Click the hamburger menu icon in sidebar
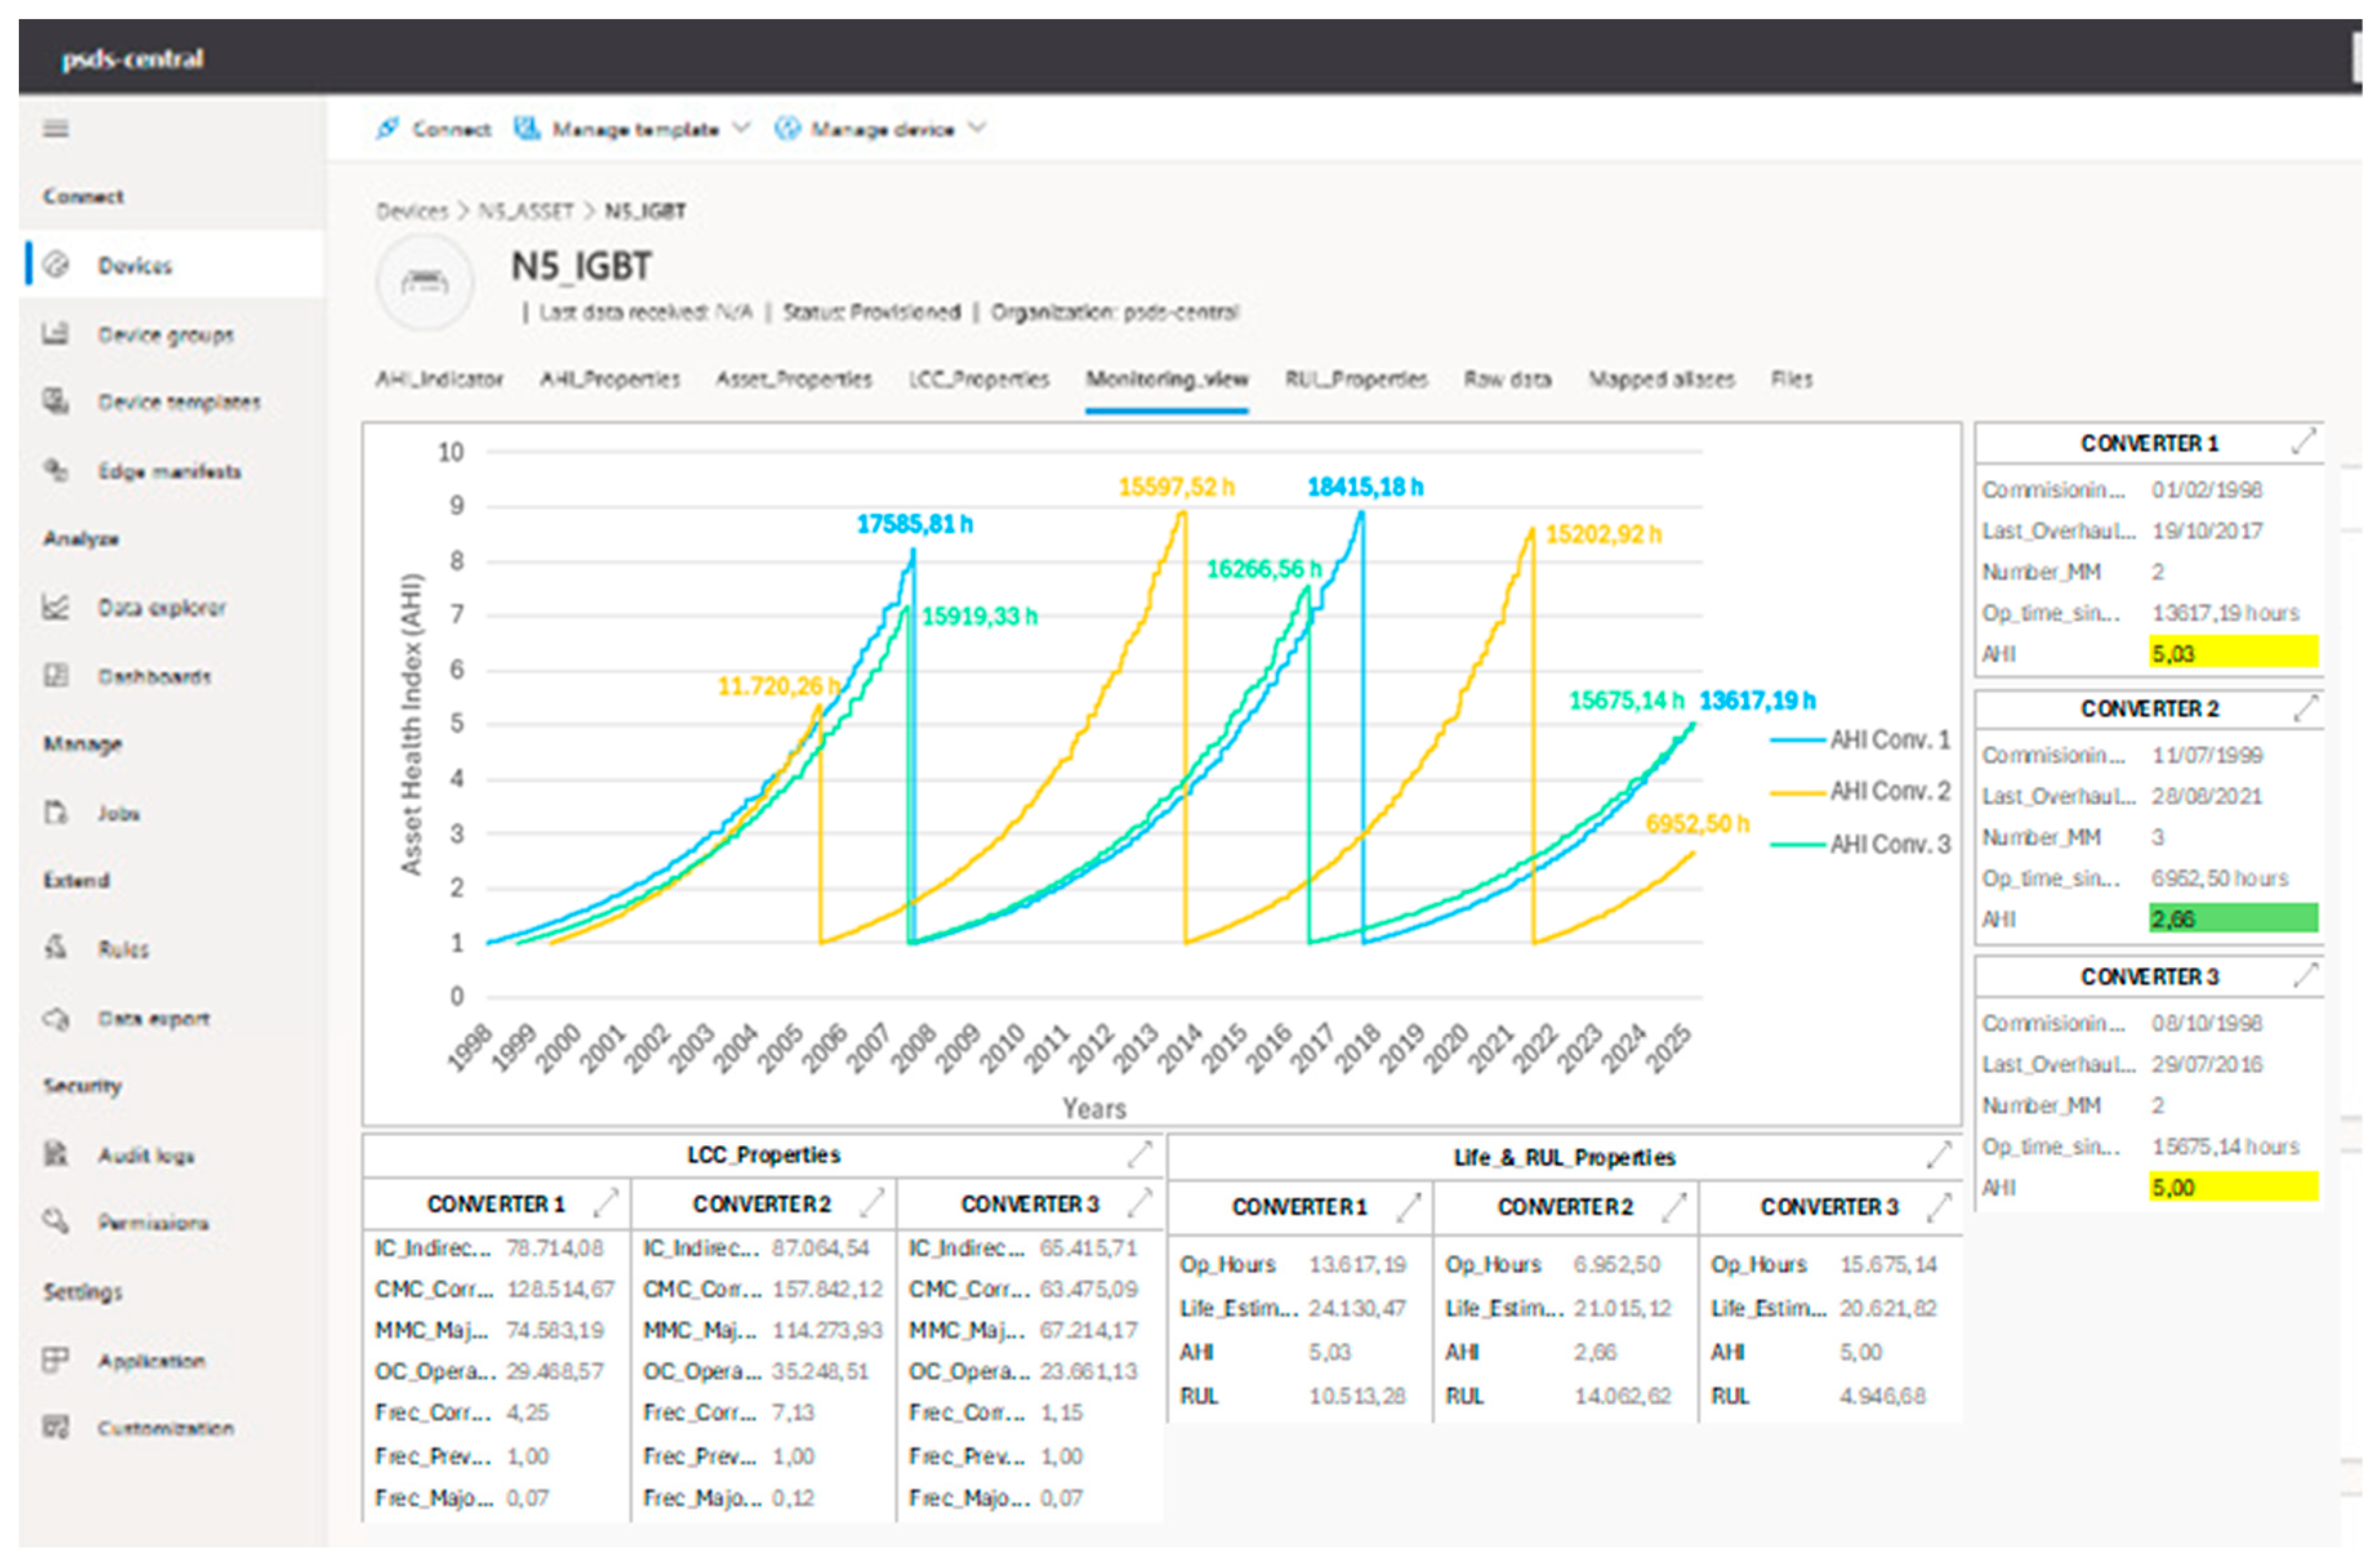 pos(56,129)
